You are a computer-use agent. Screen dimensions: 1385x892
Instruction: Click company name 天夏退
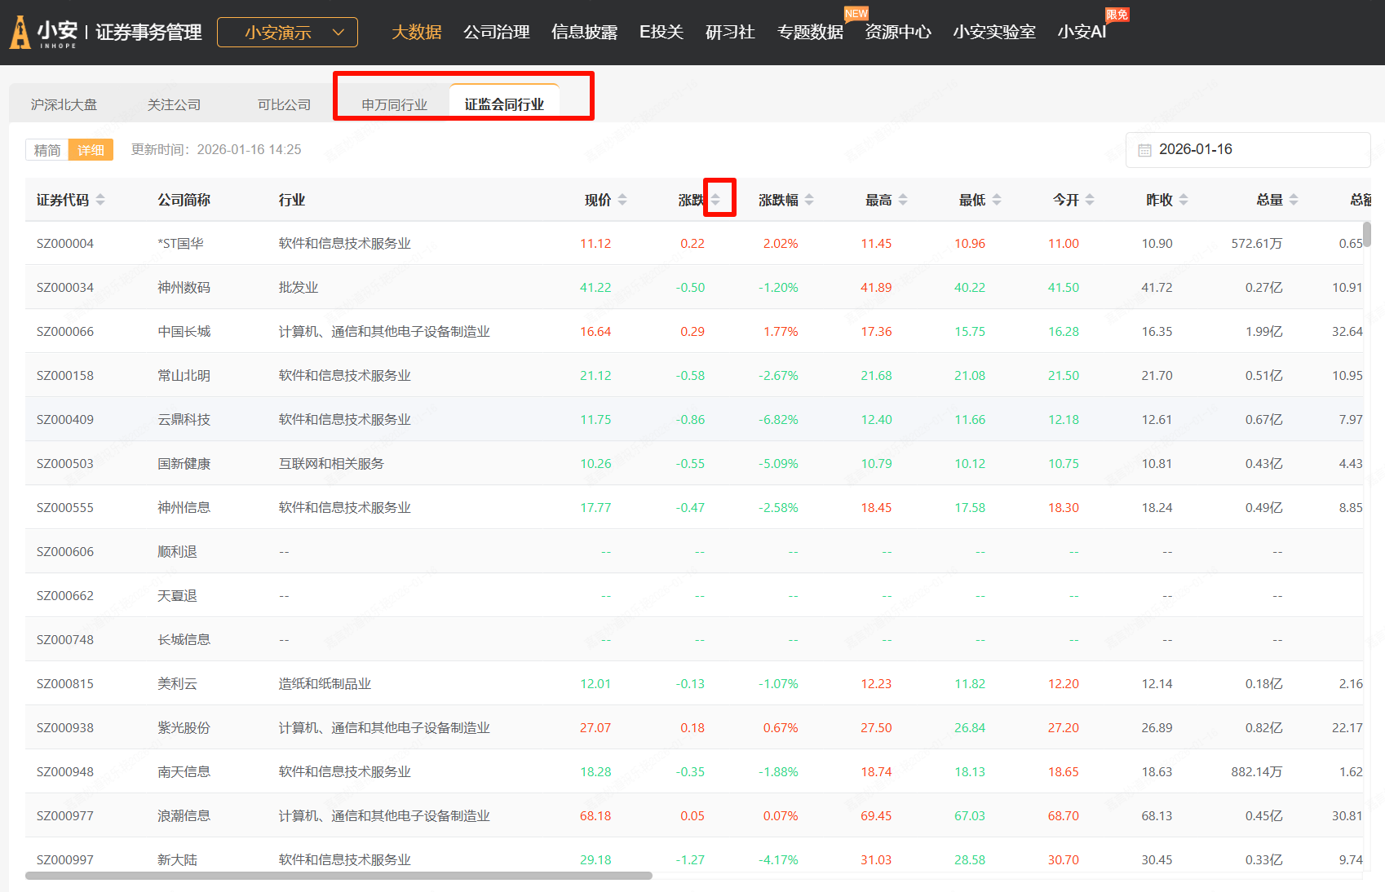(x=177, y=595)
